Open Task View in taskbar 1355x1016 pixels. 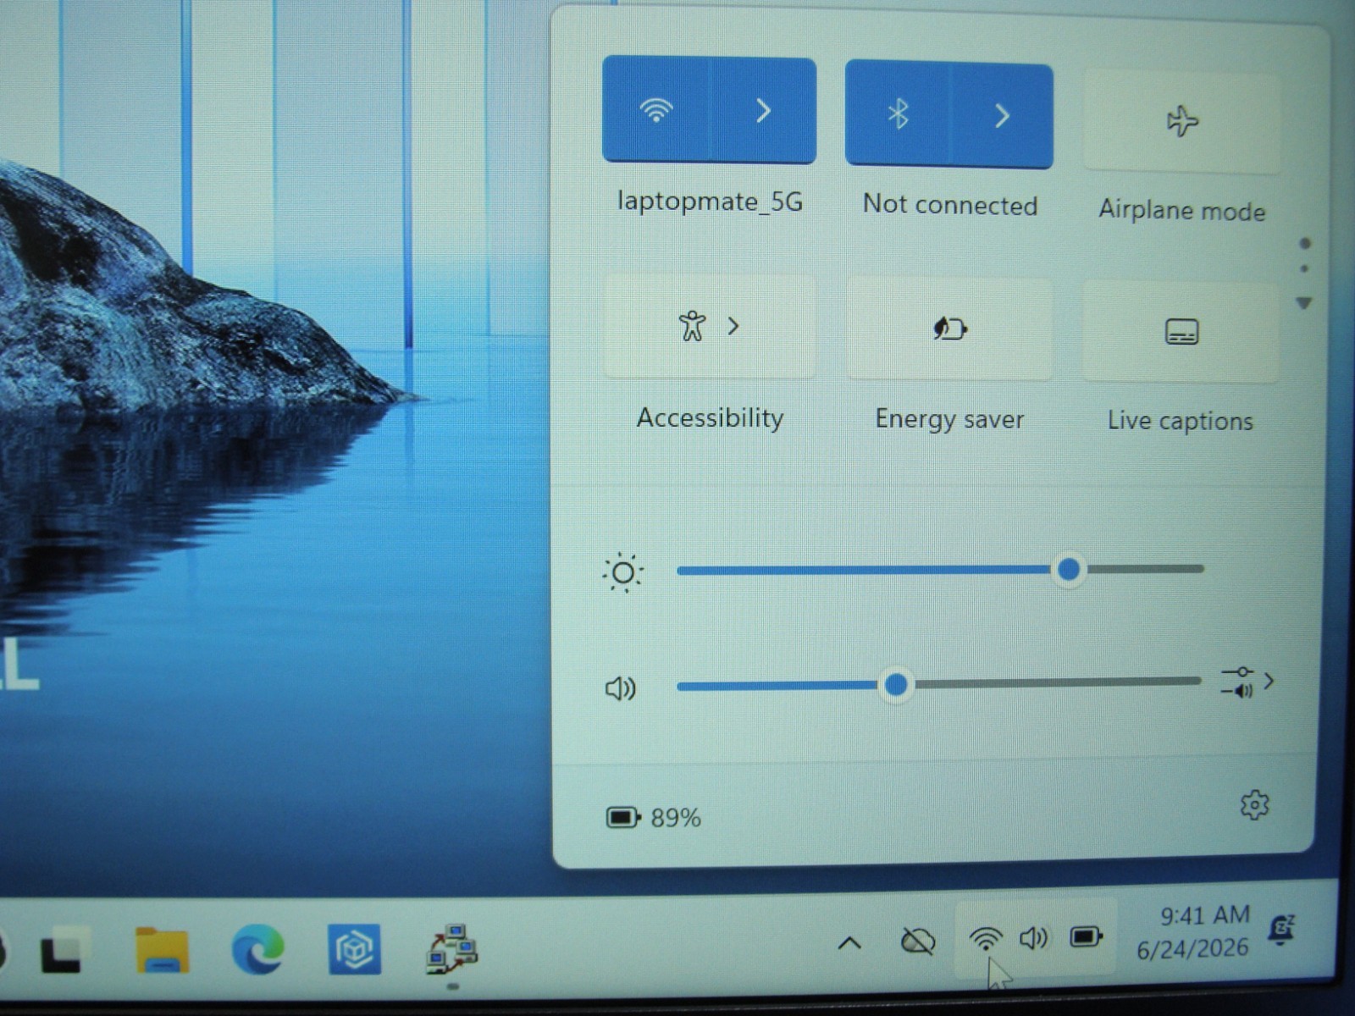pyautogui.click(x=65, y=950)
